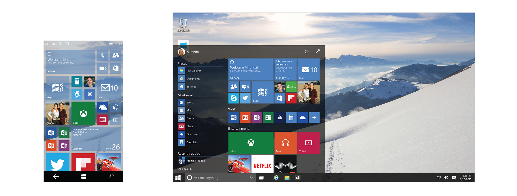
Task: Tap the Cortana tile on the phone
Action: pyautogui.click(x=70, y=62)
